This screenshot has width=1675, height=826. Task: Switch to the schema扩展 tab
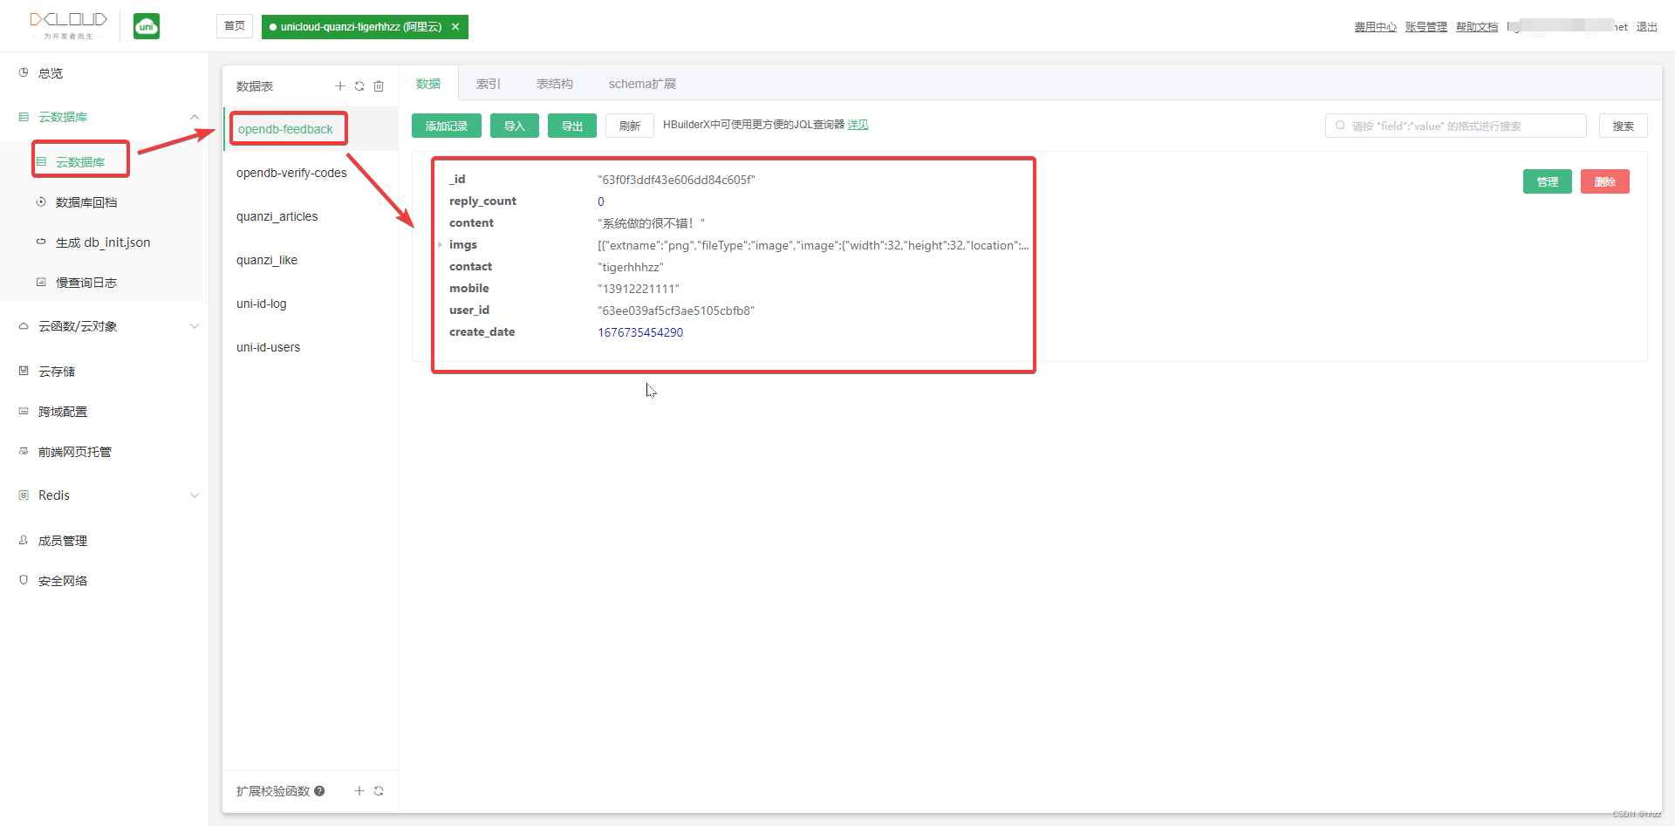pos(642,84)
